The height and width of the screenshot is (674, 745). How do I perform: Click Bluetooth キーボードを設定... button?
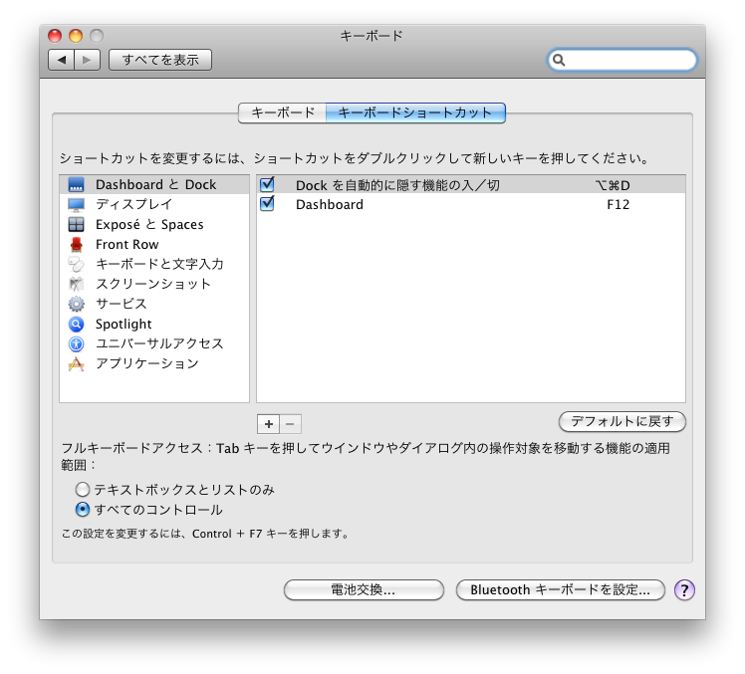point(560,590)
